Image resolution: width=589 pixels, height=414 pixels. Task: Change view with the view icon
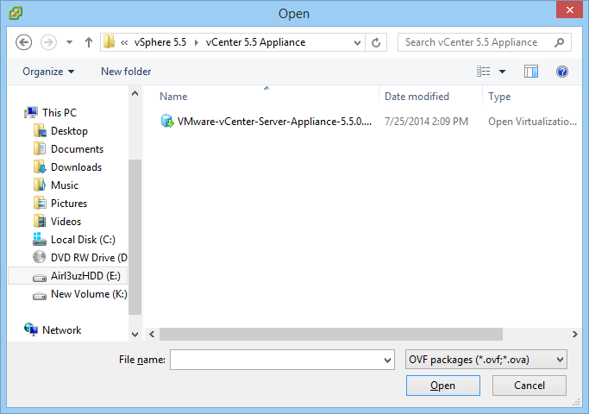tap(484, 72)
